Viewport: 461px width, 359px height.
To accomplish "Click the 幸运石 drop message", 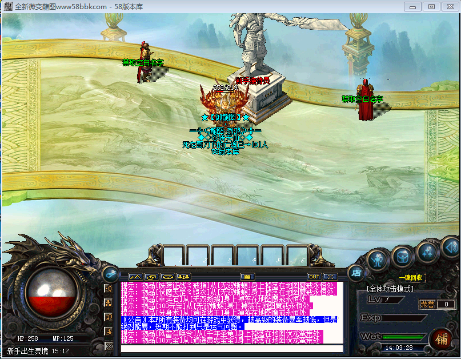I will 215,299.
